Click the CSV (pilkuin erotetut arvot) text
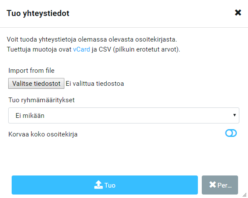The height and width of the screenshot is (198, 248). coord(140,49)
